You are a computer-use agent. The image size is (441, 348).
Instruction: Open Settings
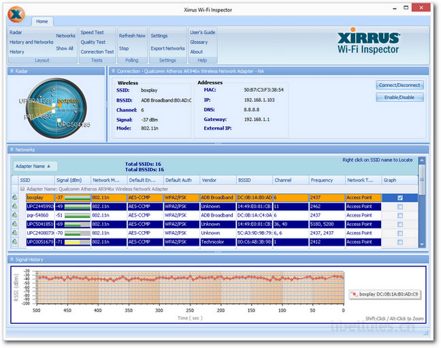(x=159, y=35)
